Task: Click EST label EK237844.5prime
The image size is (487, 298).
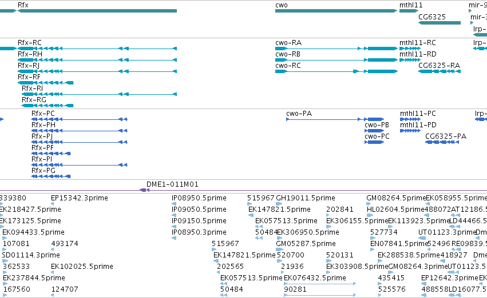Action: (x=34, y=278)
